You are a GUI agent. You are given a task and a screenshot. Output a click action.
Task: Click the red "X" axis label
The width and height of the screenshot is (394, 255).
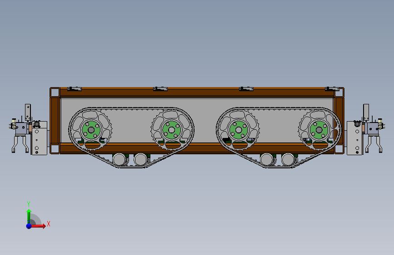(49, 224)
